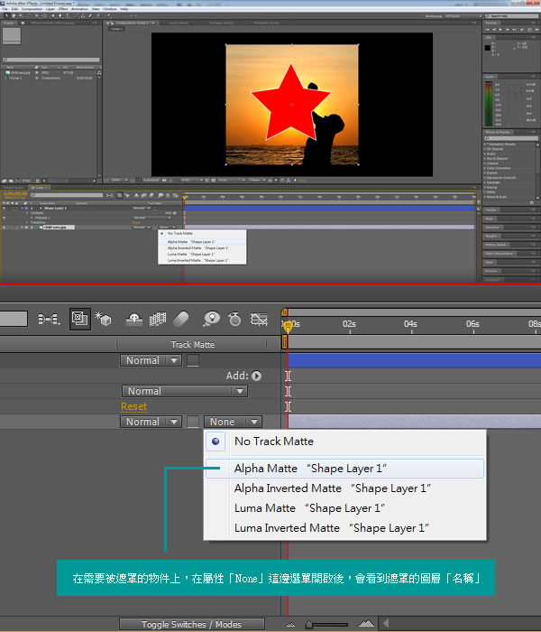Toggle Preserve Transparency box beside enlarged None dropdown
541x632 pixels.
tap(193, 422)
